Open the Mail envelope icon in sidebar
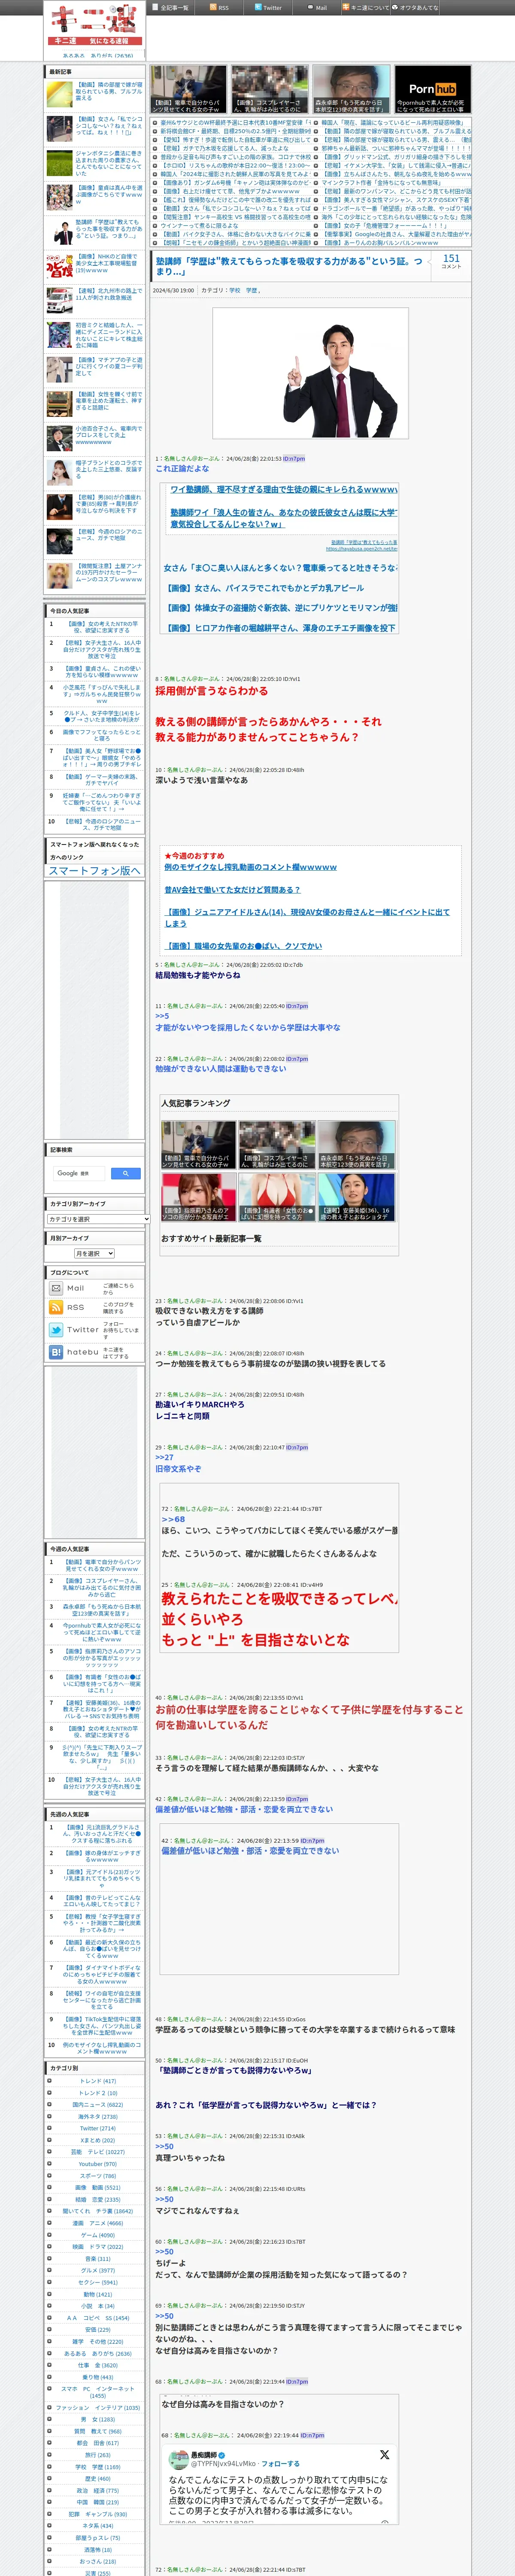The width and height of the screenshot is (515, 2576). tap(56, 1288)
